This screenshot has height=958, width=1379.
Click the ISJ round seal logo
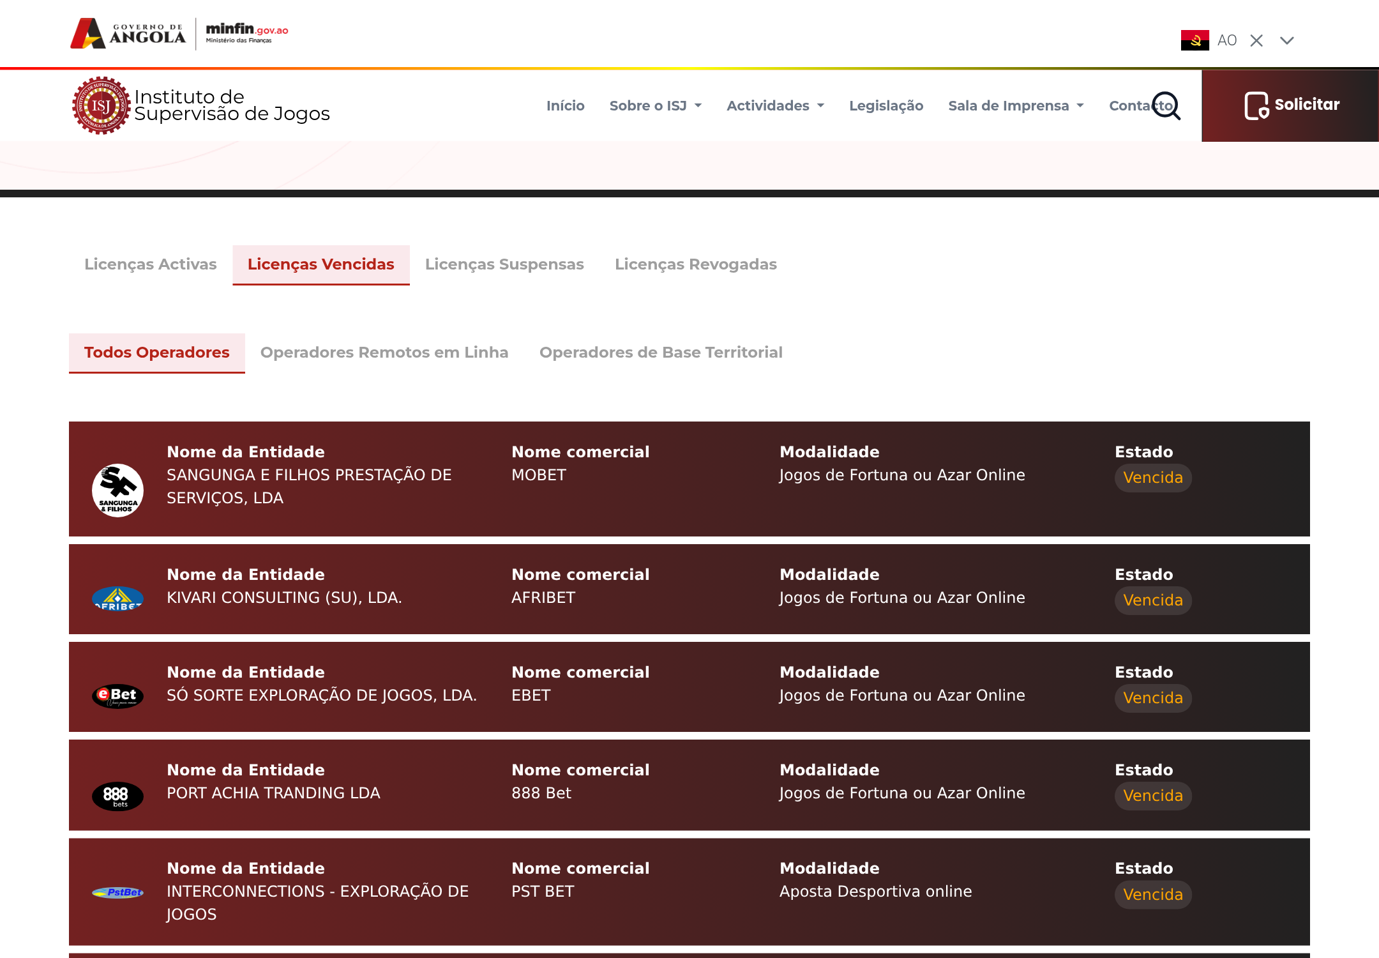point(101,105)
